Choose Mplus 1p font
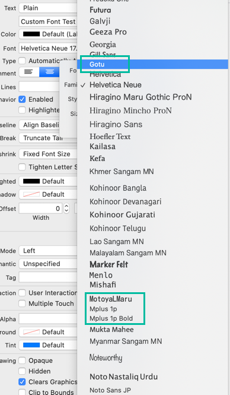This screenshot has width=230, height=395. [x=103, y=309]
